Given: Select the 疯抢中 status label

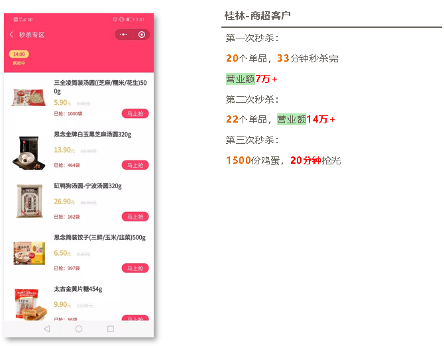Looking at the screenshot, I should point(19,63).
